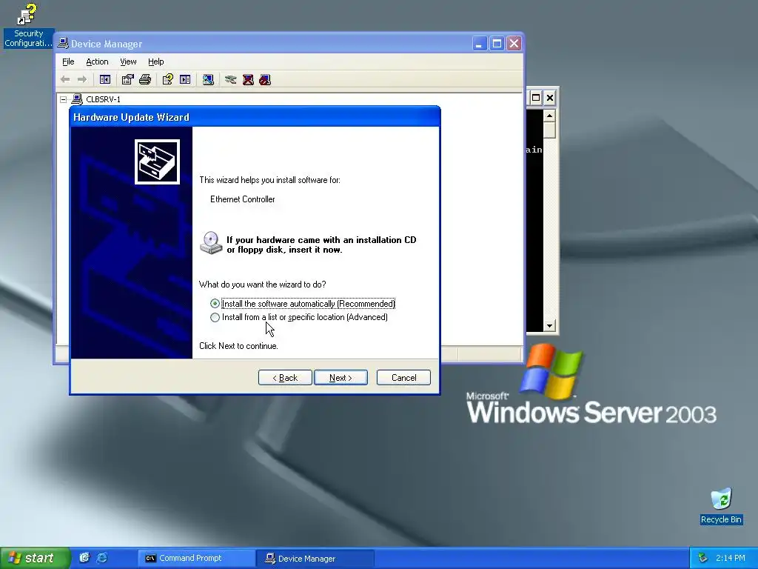Select the Recycle Bin desktop icon
Image resolution: width=758 pixels, height=569 pixels.
pos(721,506)
